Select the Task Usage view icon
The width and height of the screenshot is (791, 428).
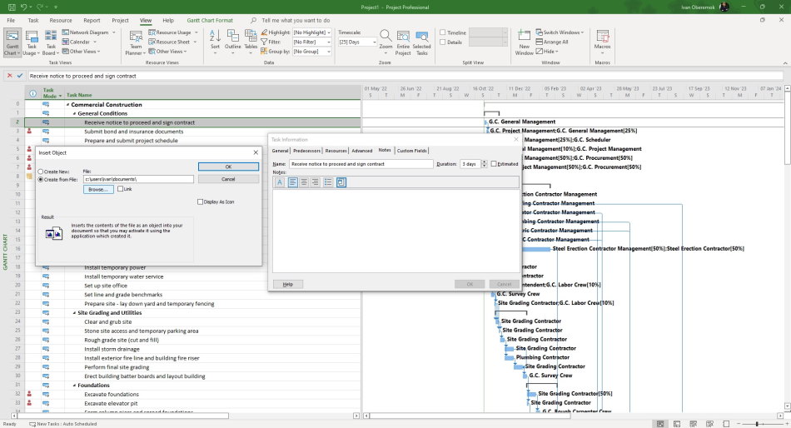click(x=32, y=42)
